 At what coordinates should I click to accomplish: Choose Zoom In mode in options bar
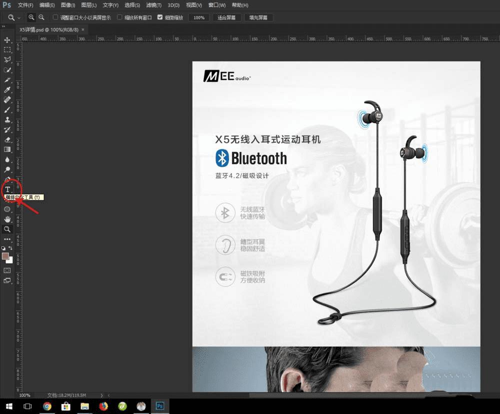coord(31,17)
